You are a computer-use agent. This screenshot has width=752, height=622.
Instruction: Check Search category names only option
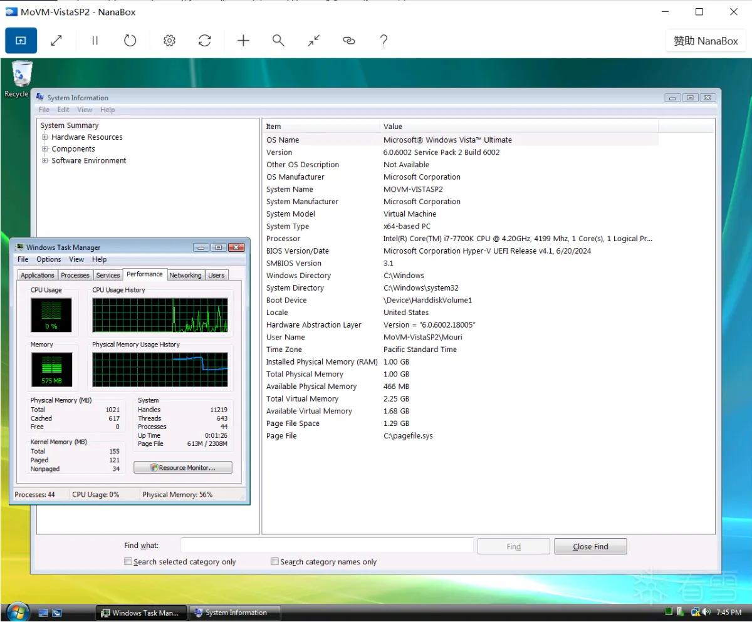[x=274, y=562]
